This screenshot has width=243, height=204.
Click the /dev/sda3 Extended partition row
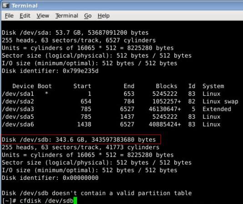click(116, 109)
